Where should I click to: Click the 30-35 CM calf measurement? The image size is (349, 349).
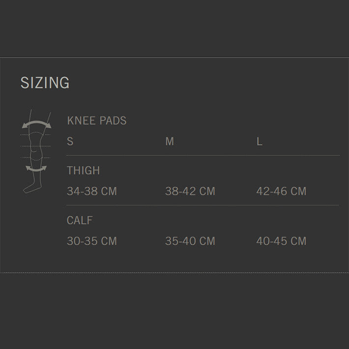coord(92,241)
